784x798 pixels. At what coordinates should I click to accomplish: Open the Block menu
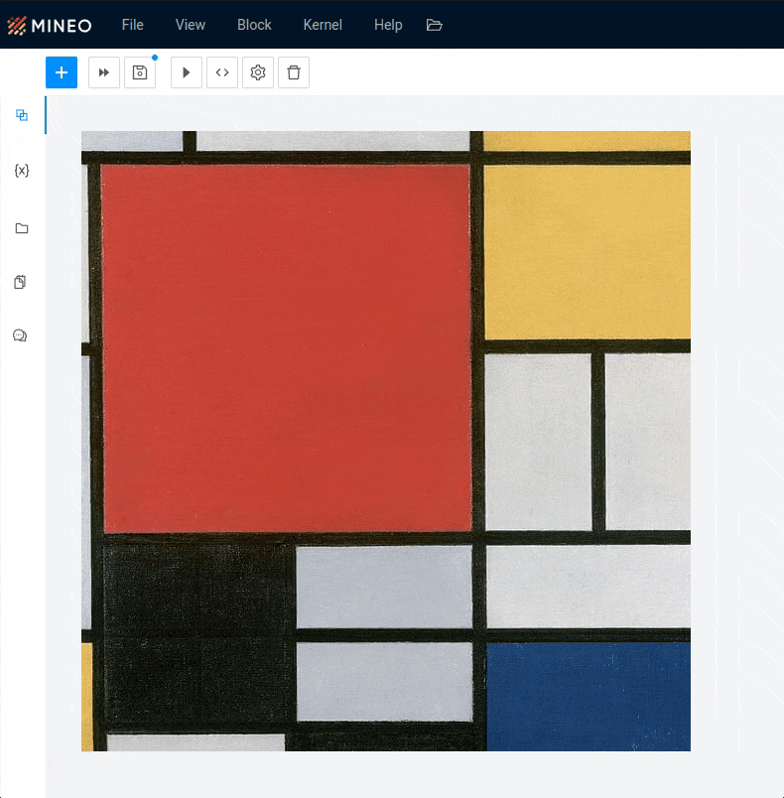254,25
